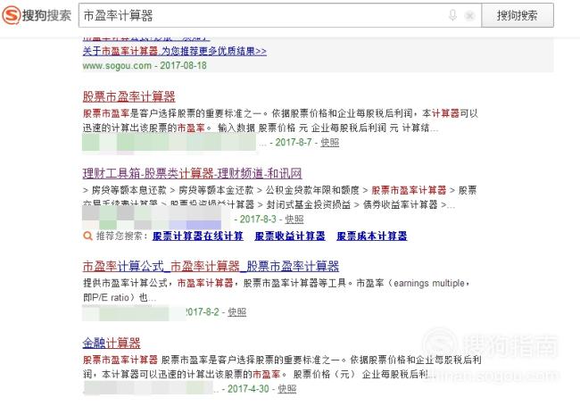Screen dimensions: 580x406
Task: Select suggested search 股票计算器在线计算
Action: pos(198,236)
